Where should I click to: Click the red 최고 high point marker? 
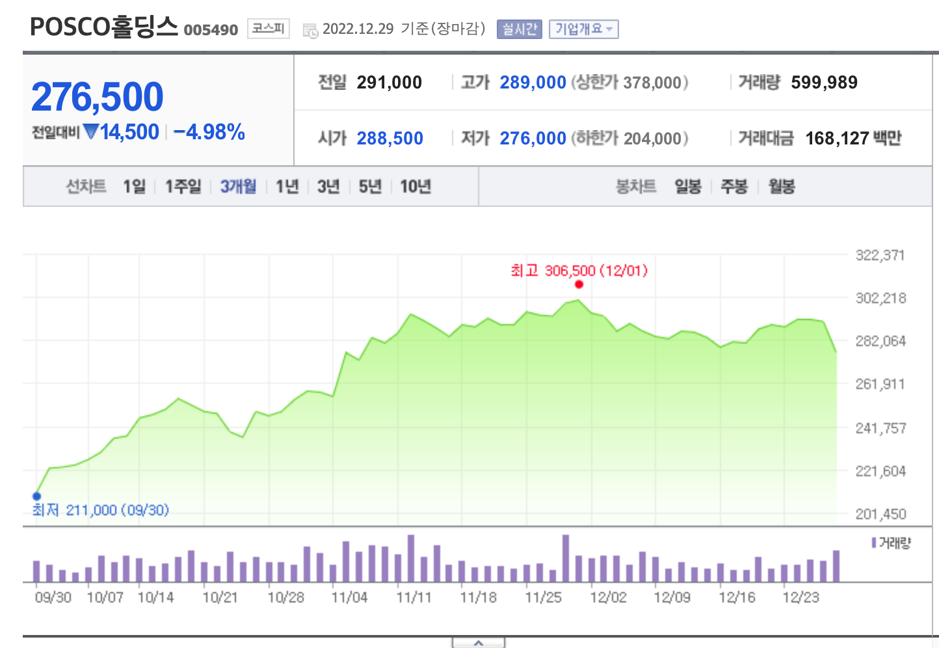(x=579, y=284)
